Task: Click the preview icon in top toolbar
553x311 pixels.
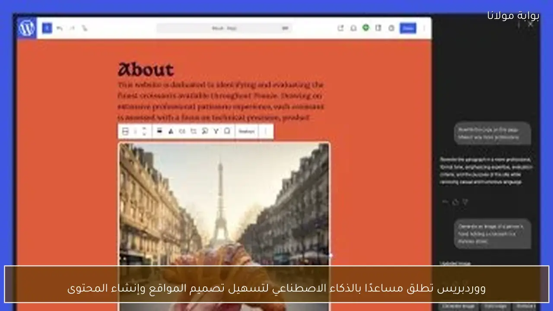Action: [x=340, y=28]
